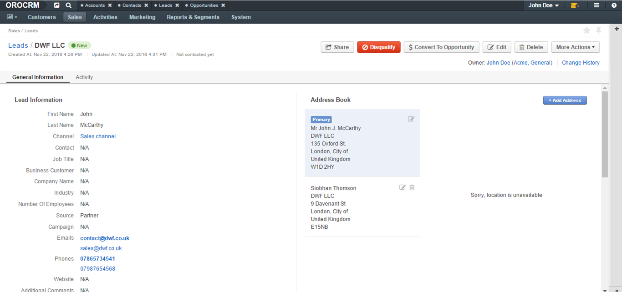Viewport: 622px width, 292px height.
Task: Open the System menu
Action: pyautogui.click(x=241, y=17)
